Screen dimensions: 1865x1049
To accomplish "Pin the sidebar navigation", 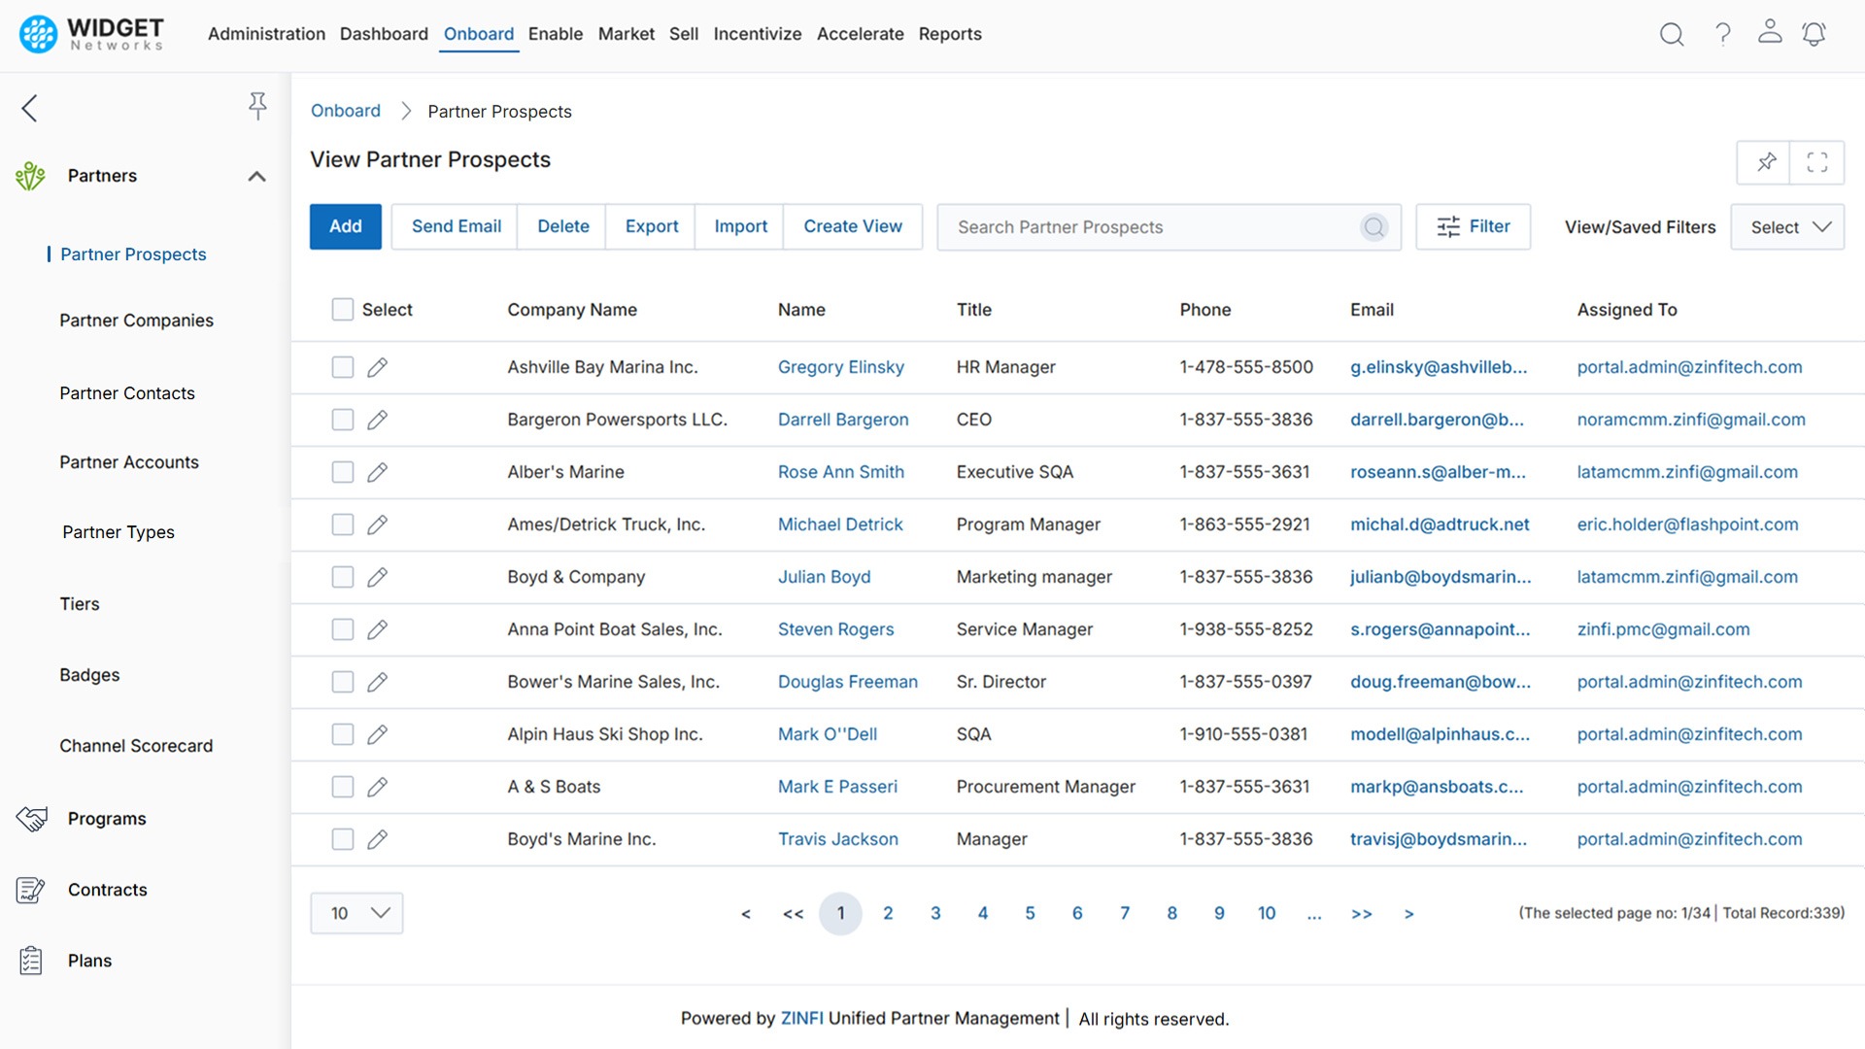I will pos(257,105).
